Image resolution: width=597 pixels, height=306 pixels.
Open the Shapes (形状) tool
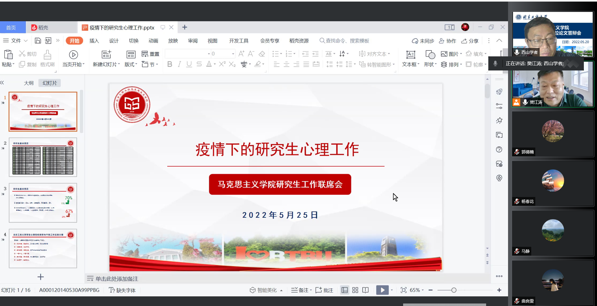pos(430,55)
